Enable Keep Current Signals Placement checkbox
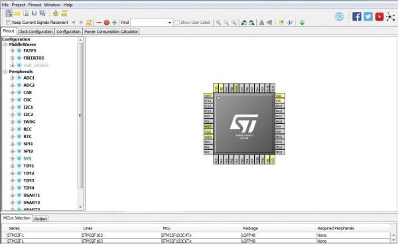The width and height of the screenshot is (398, 244). click(x=9, y=23)
